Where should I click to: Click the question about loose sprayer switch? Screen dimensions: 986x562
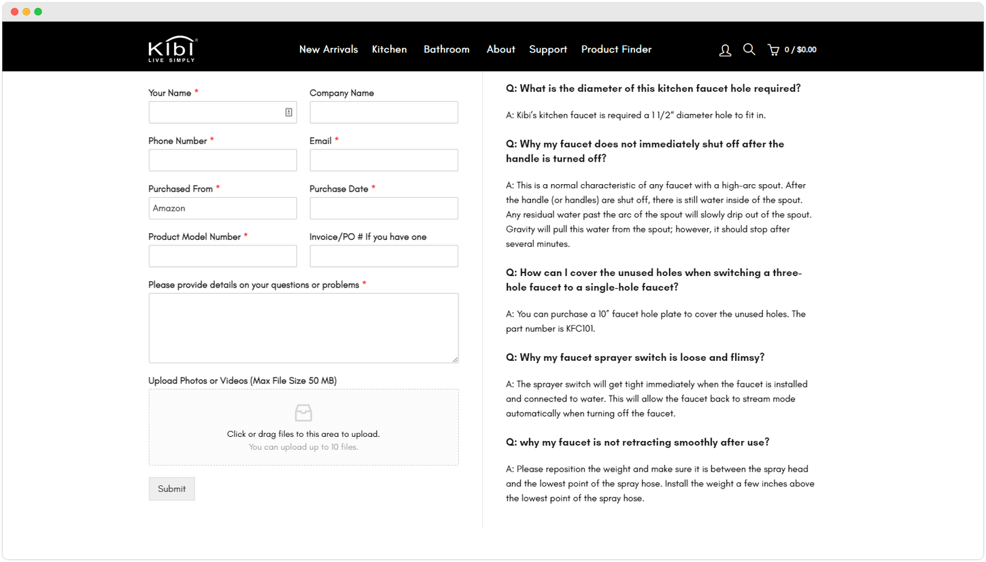[635, 357]
